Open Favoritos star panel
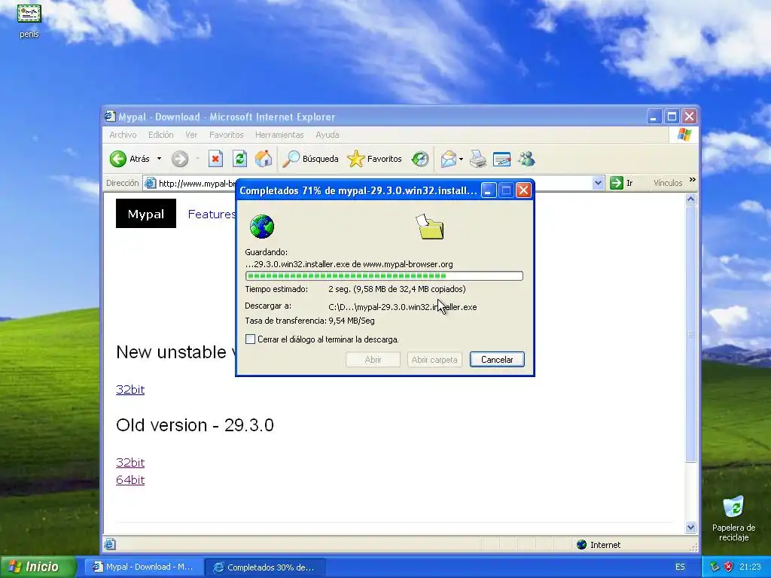This screenshot has height=578, width=771. (x=375, y=159)
